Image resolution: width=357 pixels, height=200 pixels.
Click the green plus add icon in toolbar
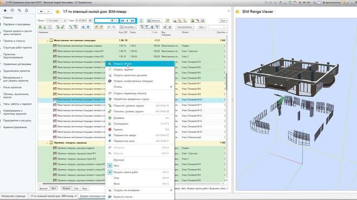coord(40,27)
